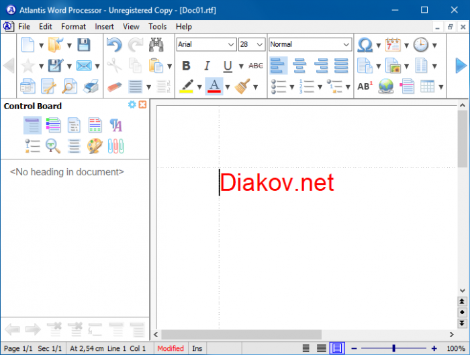
Task: Click the eraser clear formatting icon
Action: [x=114, y=86]
